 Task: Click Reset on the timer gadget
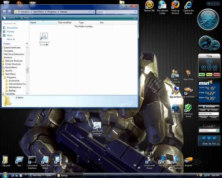pos(216,74)
